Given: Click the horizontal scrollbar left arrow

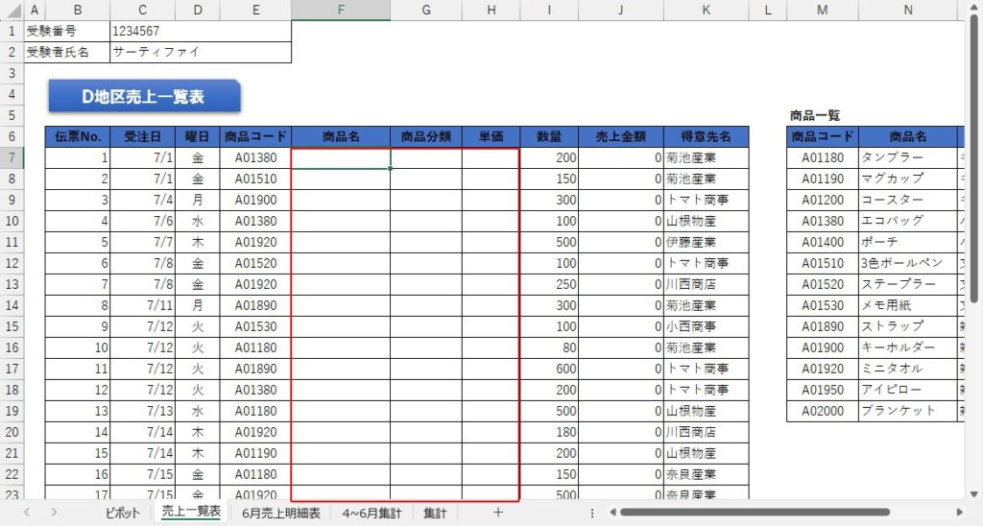Looking at the screenshot, I should 611,513.
